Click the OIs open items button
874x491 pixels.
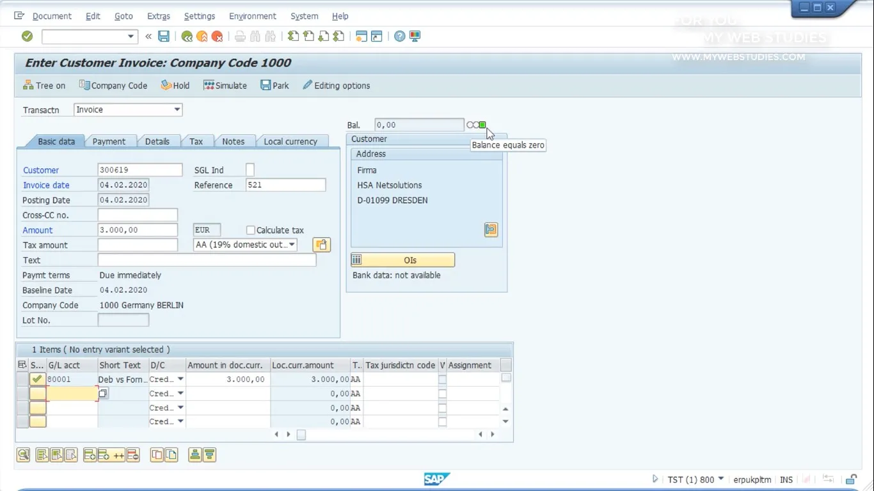point(402,260)
